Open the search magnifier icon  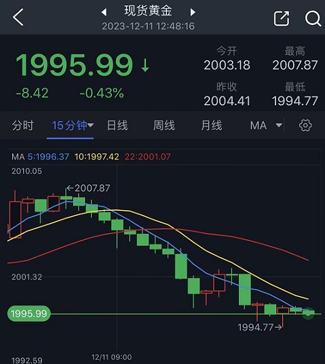(313, 18)
